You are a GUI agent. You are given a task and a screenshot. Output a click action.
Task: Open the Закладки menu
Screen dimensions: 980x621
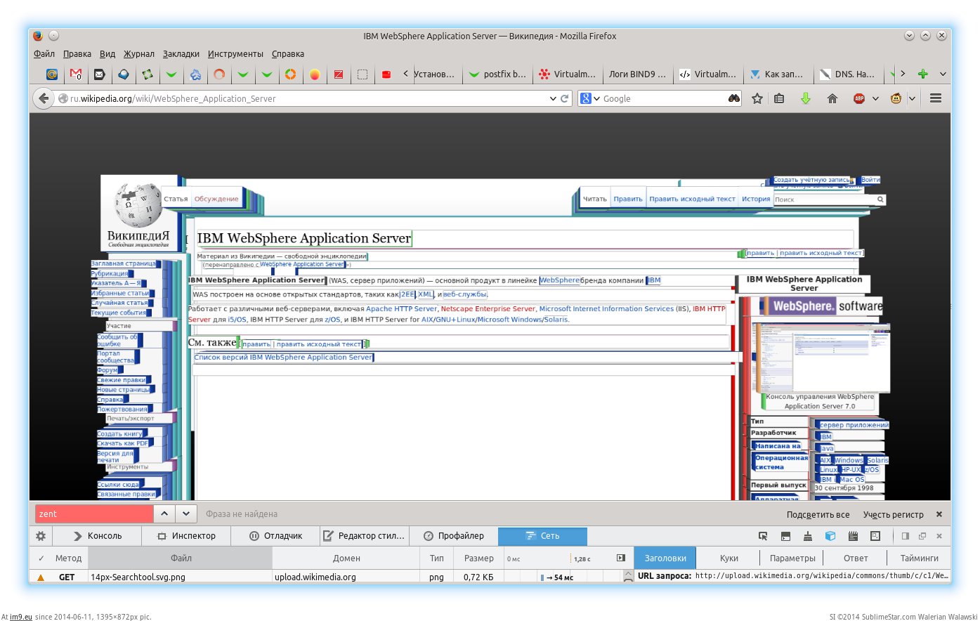tap(181, 53)
